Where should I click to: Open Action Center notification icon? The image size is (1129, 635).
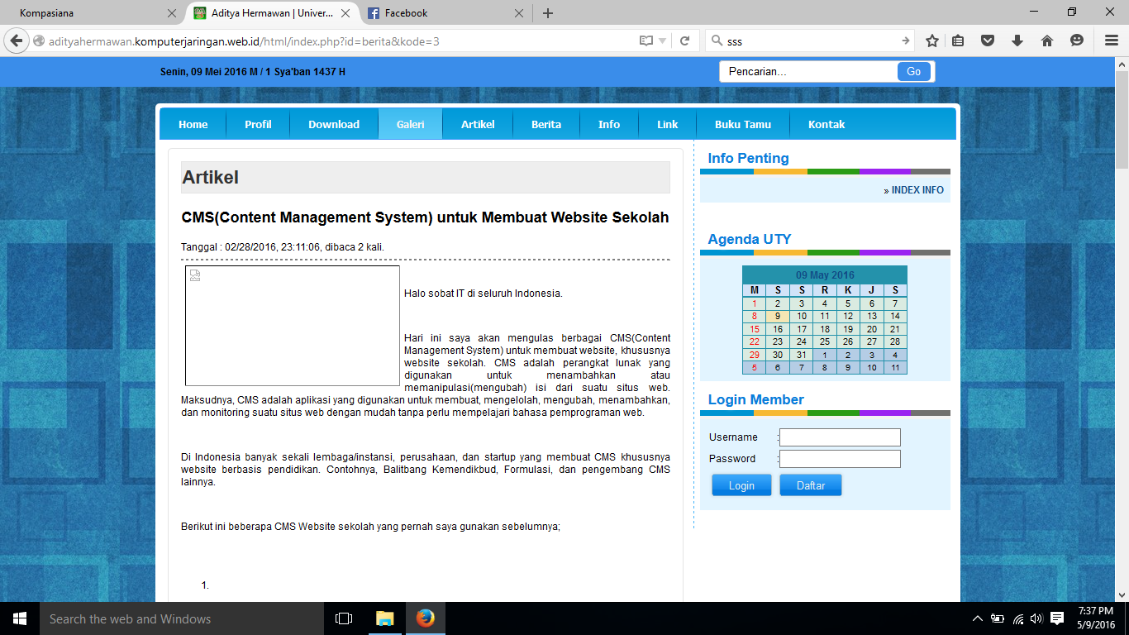(x=1057, y=618)
